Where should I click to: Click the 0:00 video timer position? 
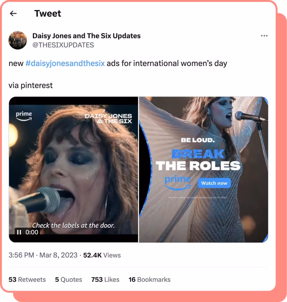click(x=31, y=232)
